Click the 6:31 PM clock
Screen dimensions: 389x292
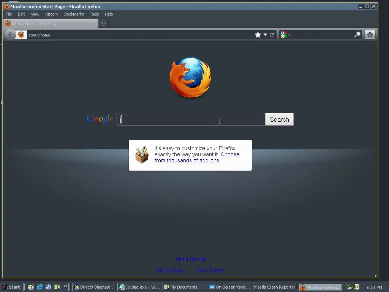(374, 287)
